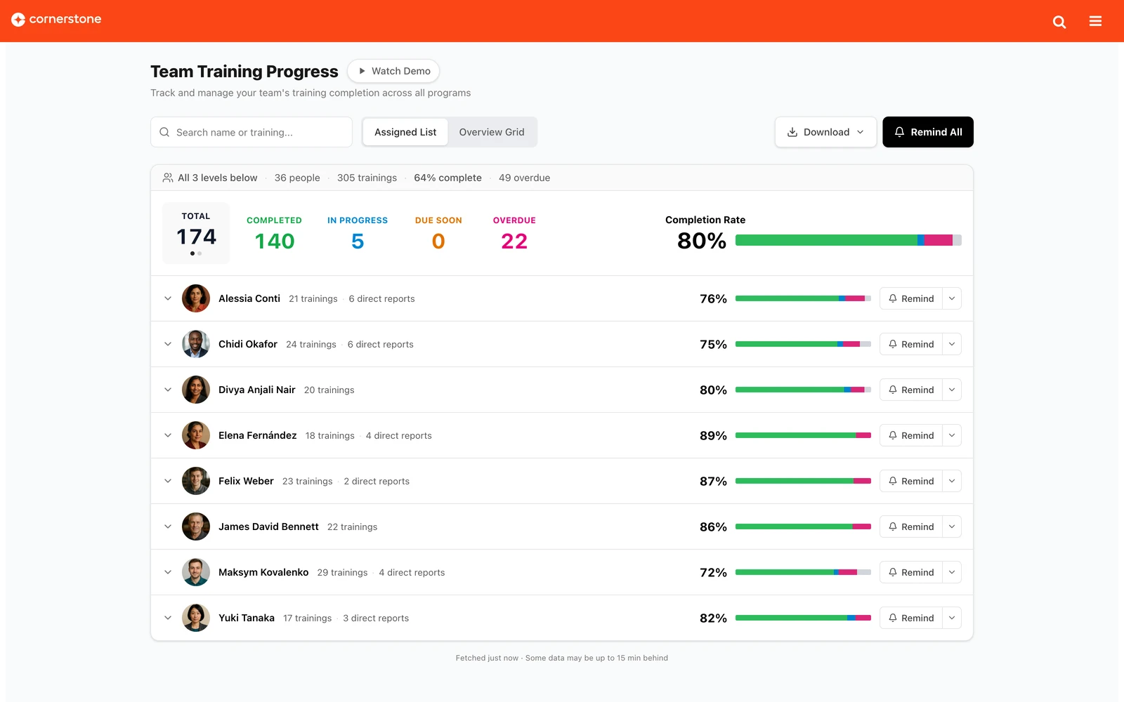Switch to Overview Grid view

point(492,132)
